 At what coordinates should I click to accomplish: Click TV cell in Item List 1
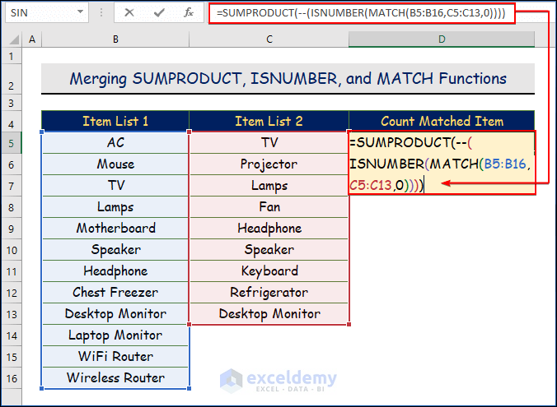click(x=115, y=186)
